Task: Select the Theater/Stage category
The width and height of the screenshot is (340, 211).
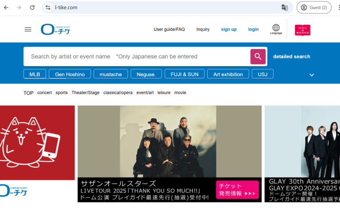Action: [x=85, y=93]
